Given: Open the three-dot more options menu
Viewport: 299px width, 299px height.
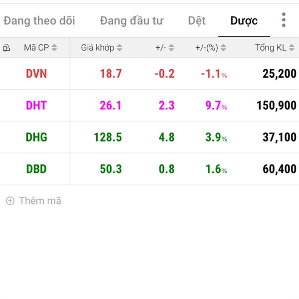Looking at the screenshot, I should point(284,20).
